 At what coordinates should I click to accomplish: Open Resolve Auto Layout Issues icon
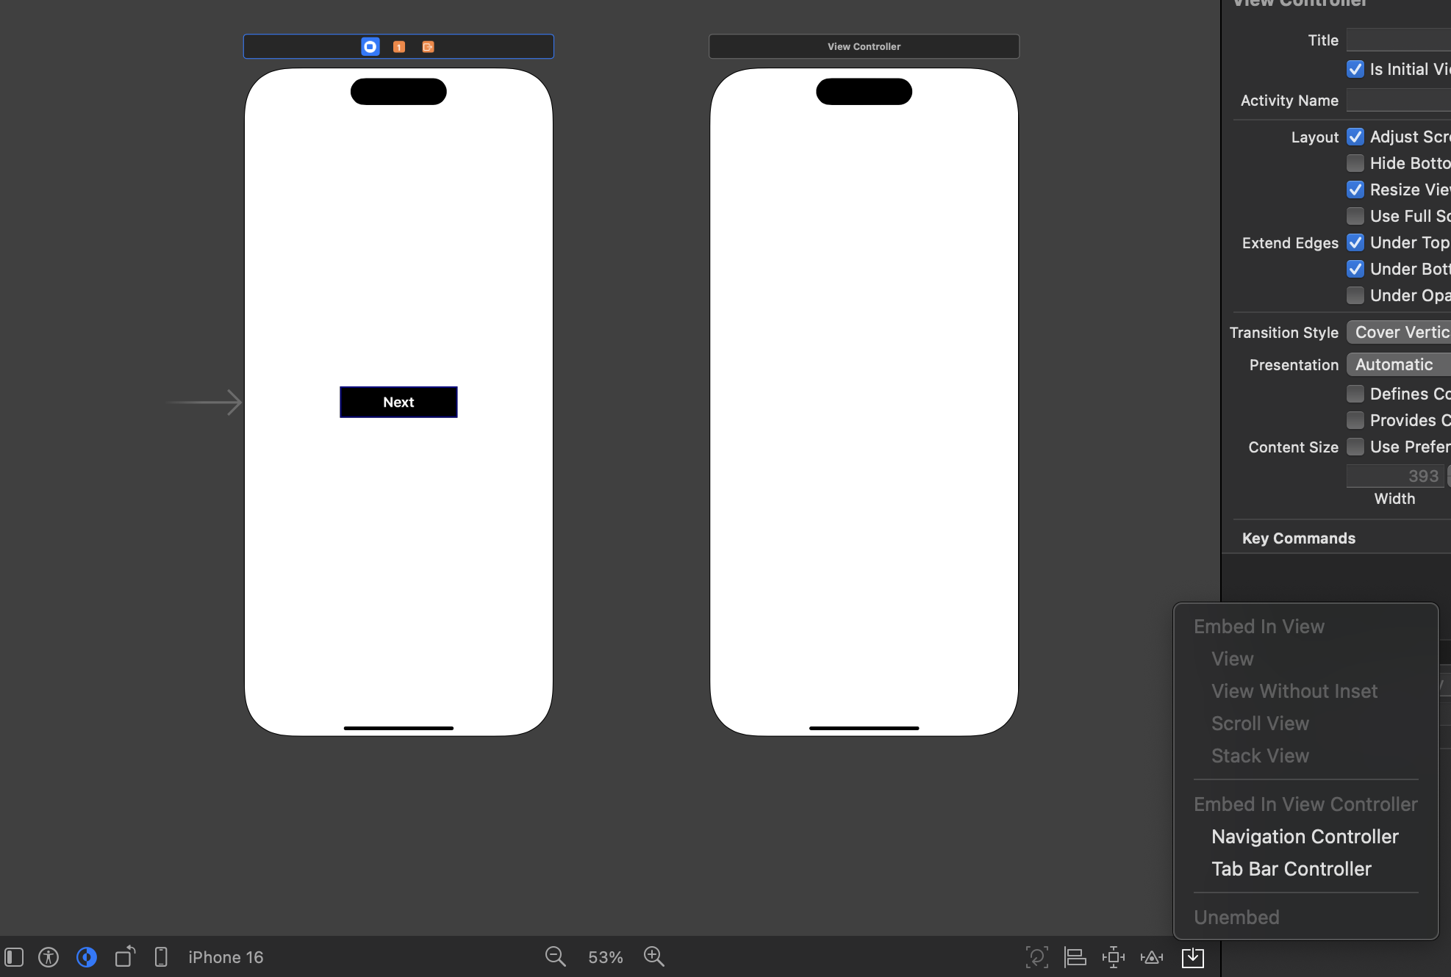click(1152, 957)
